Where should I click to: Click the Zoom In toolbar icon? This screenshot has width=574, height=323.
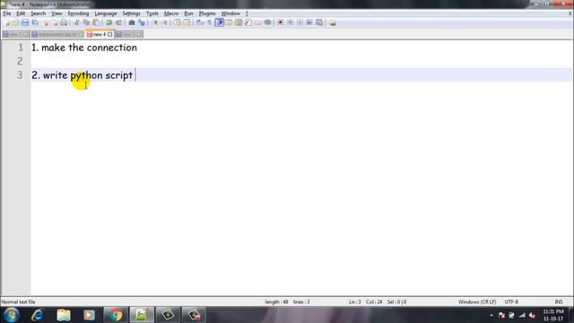click(155, 22)
